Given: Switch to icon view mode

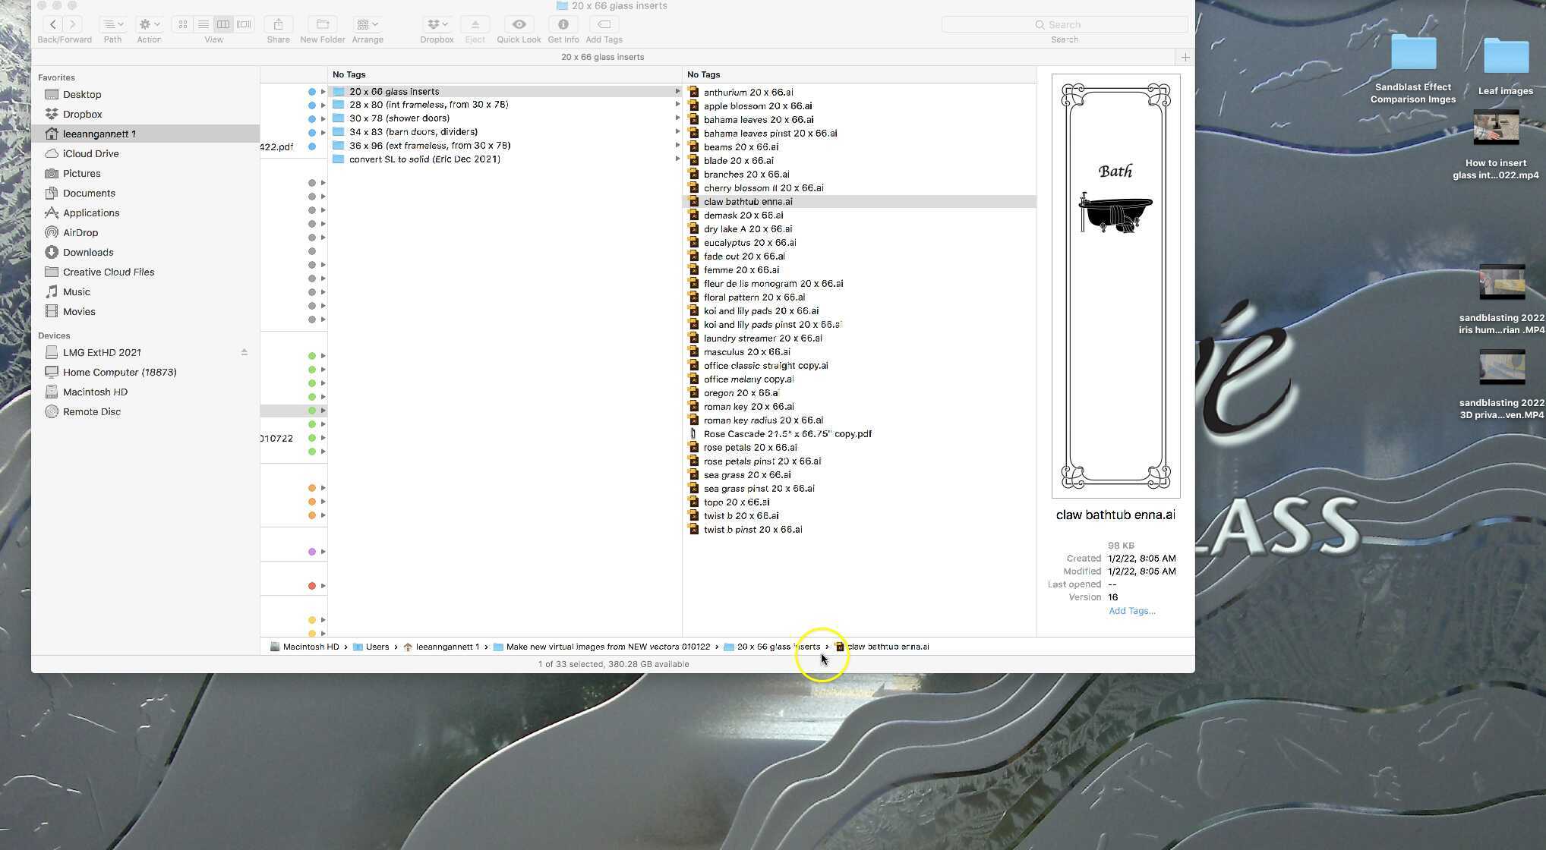Looking at the screenshot, I should (183, 24).
